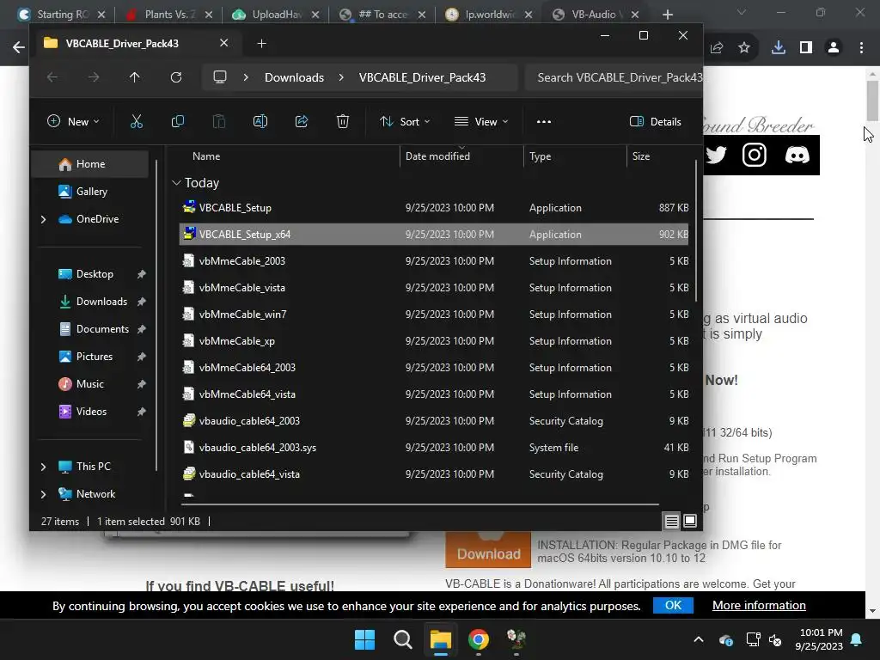The width and height of the screenshot is (880, 660).
Task: Open Chrome downloads icon
Action: (x=779, y=48)
